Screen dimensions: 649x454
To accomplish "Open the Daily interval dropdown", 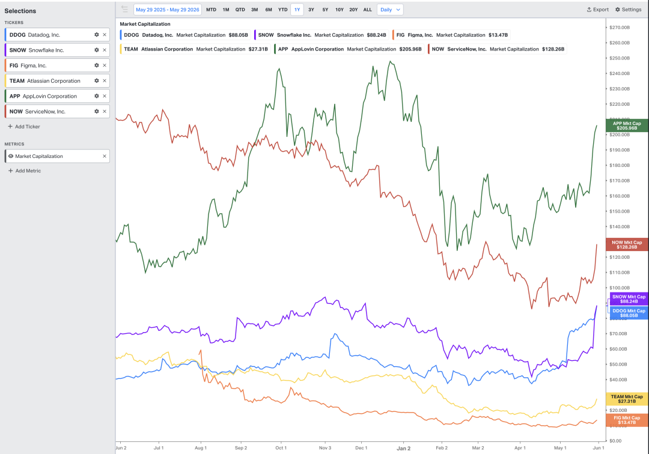I will click(390, 10).
